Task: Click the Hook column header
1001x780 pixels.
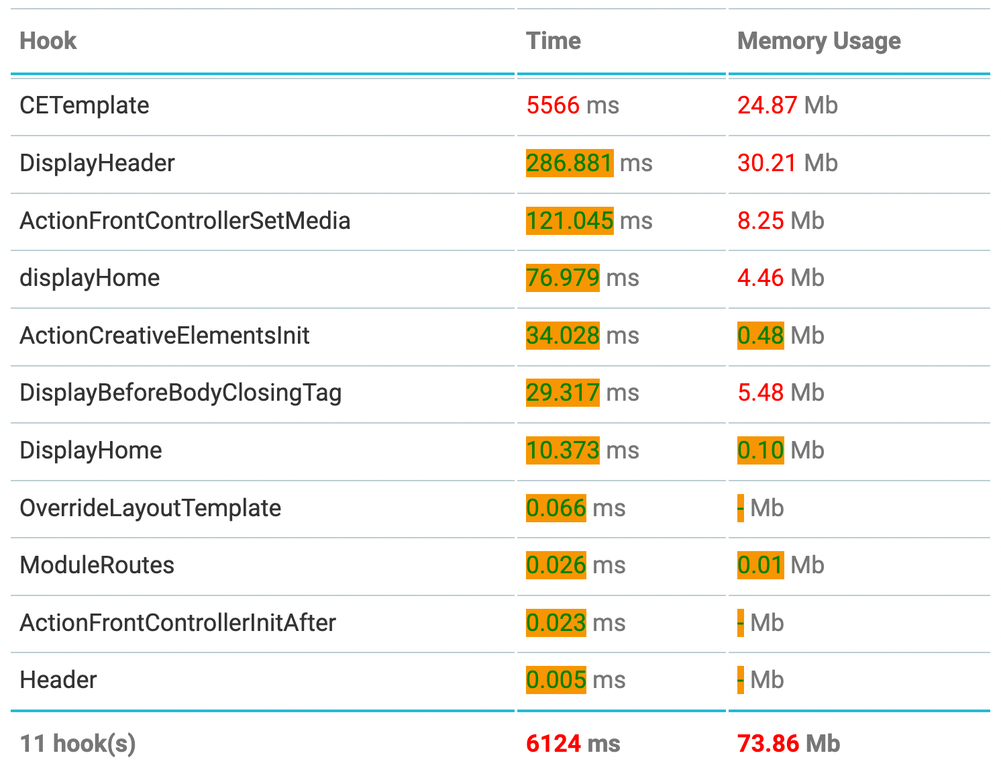Action: pyautogui.click(x=48, y=41)
